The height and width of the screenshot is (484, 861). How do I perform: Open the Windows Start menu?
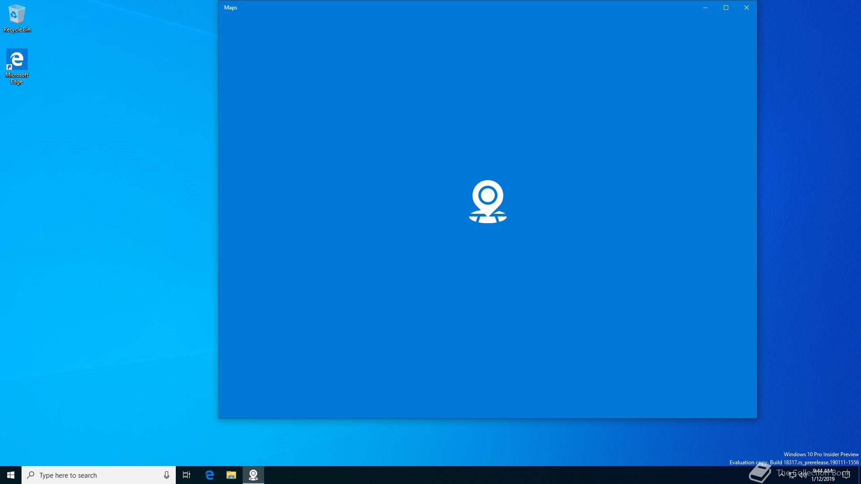click(x=11, y=475)
